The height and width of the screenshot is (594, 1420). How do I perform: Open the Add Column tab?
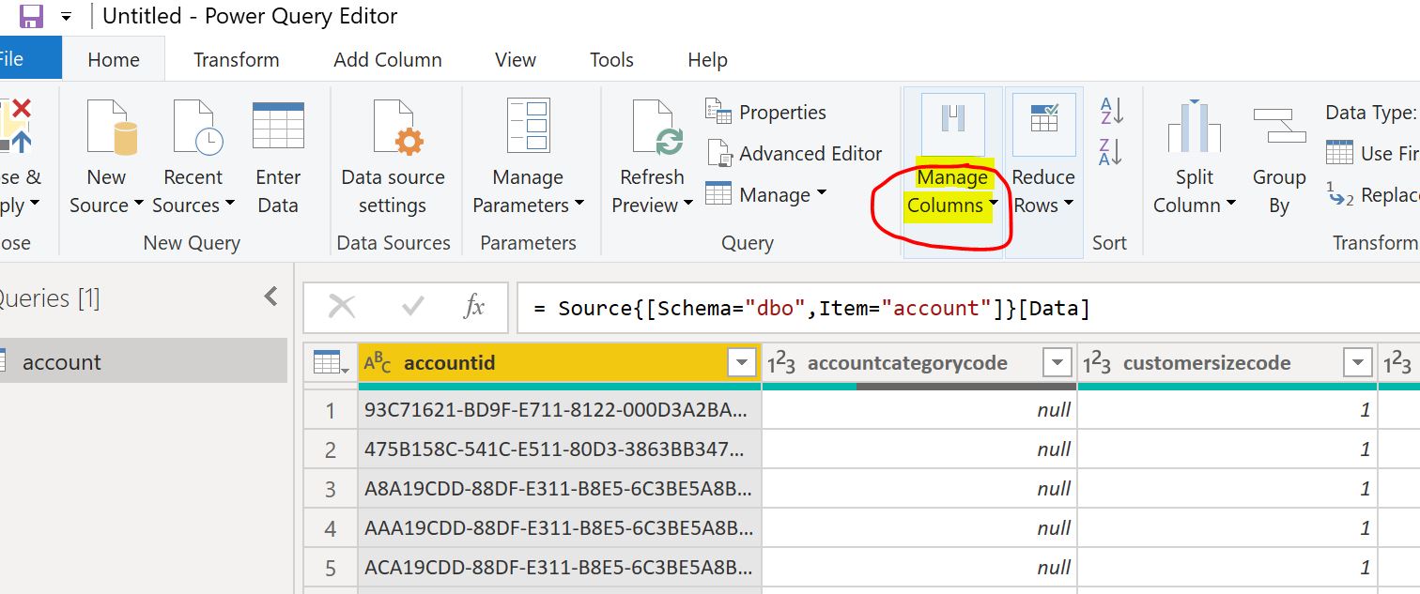pos(388,59)
